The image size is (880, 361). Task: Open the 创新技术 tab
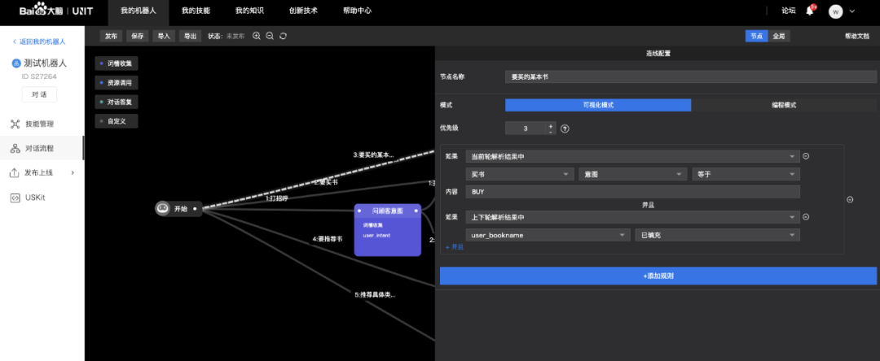tap(303, 11)
